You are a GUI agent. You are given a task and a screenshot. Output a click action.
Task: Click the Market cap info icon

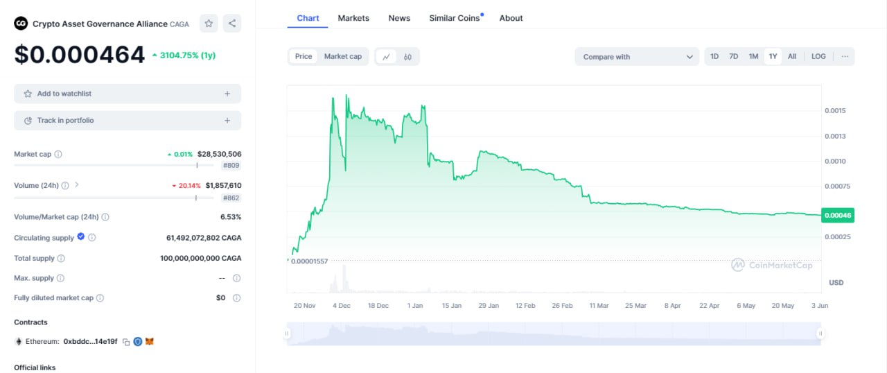point(58,154)
